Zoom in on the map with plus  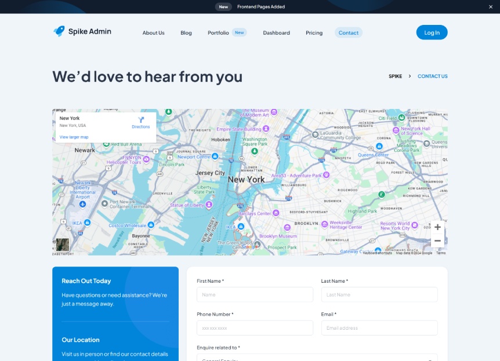[437, 227]
